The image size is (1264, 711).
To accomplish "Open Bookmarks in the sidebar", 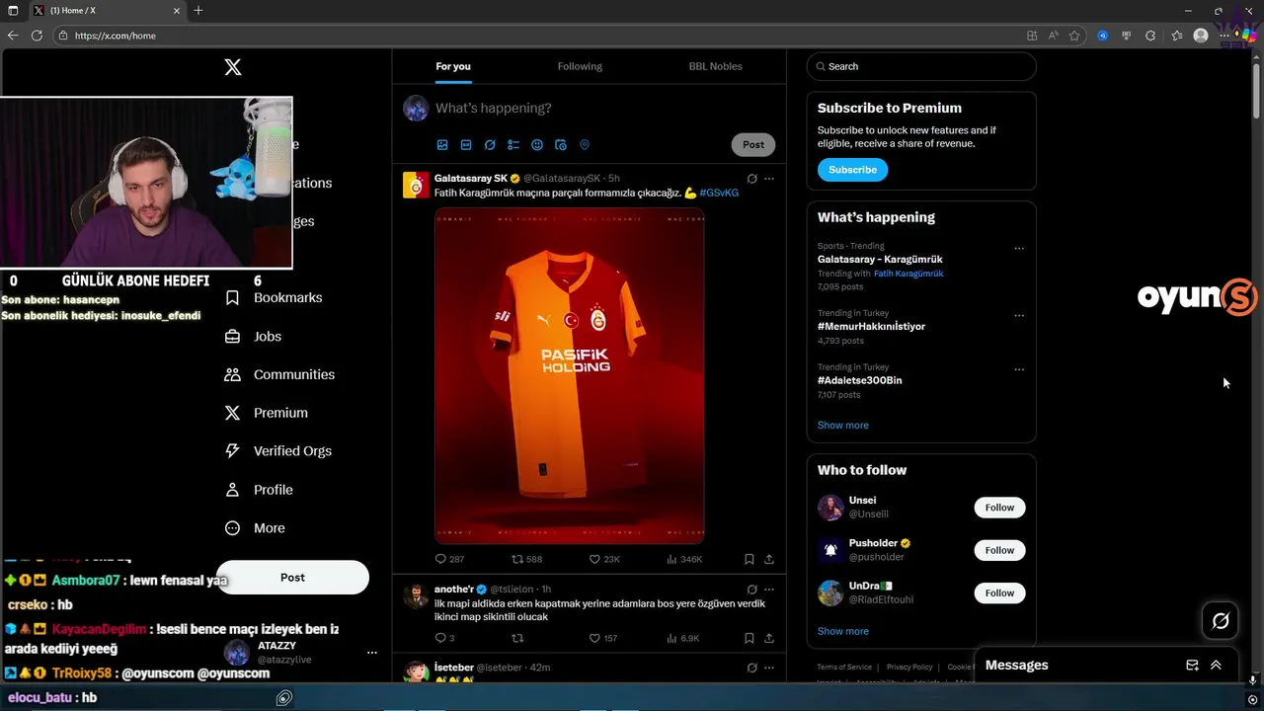I will 274,297.
